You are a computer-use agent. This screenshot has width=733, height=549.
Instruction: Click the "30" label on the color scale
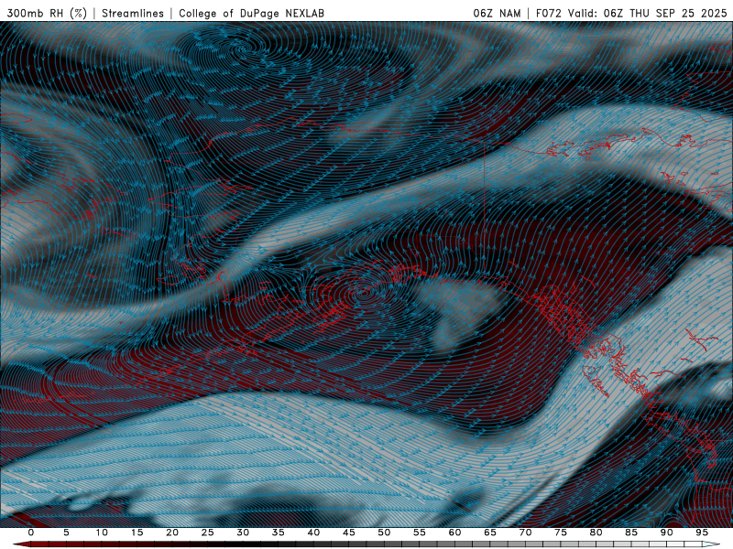coord(243,533)
